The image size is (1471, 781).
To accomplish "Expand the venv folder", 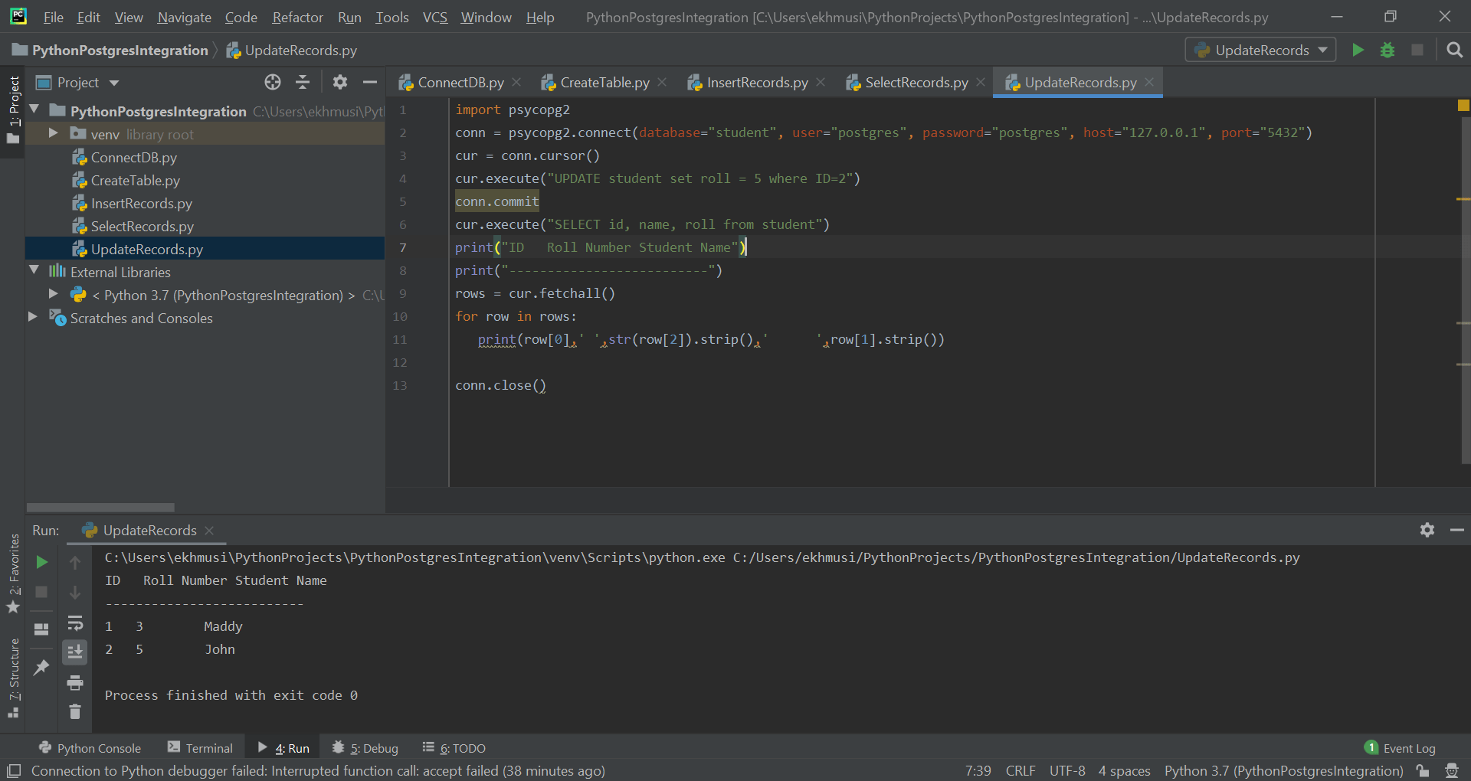I will click(53, 134).
